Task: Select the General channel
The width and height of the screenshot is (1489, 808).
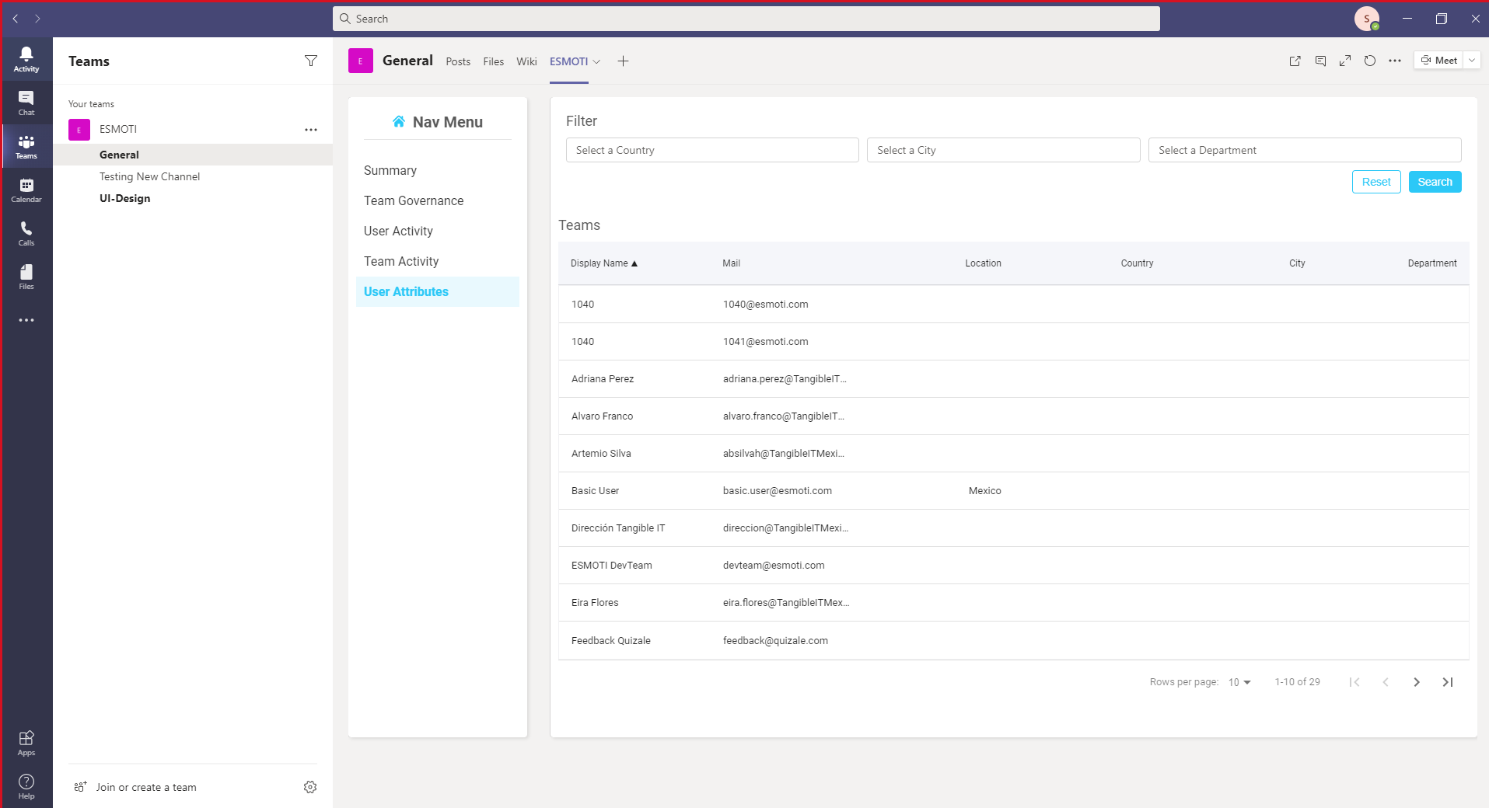Action: point(193,155)
